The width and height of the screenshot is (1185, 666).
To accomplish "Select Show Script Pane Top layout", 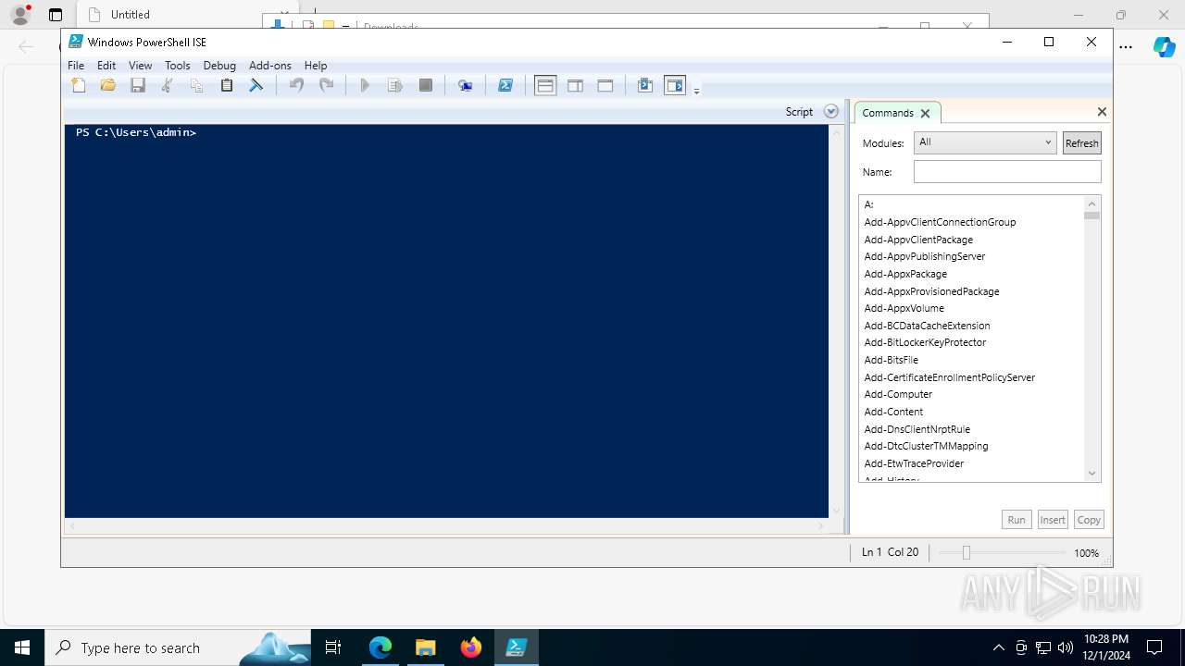I will (545, 86).
